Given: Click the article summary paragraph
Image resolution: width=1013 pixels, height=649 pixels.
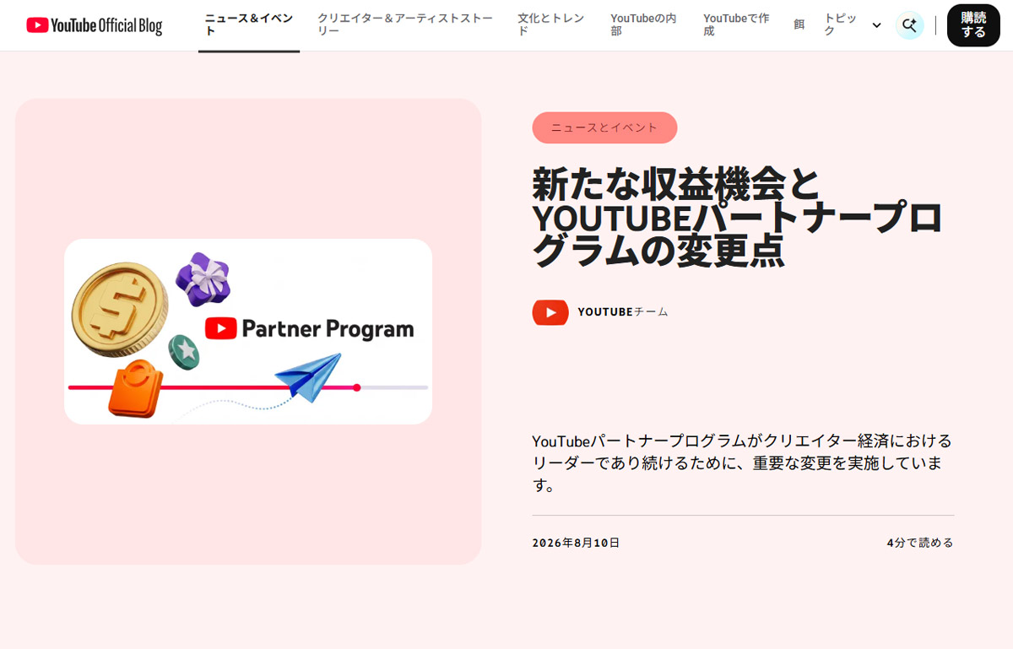Looking at the screenshot, I should point(742,463).
